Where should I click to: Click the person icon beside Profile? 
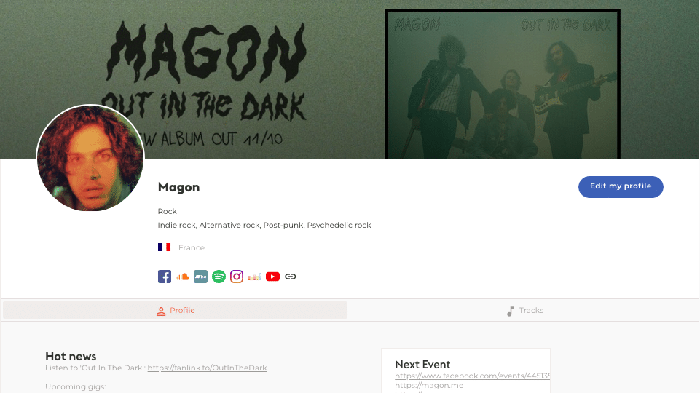coord(161,311)
